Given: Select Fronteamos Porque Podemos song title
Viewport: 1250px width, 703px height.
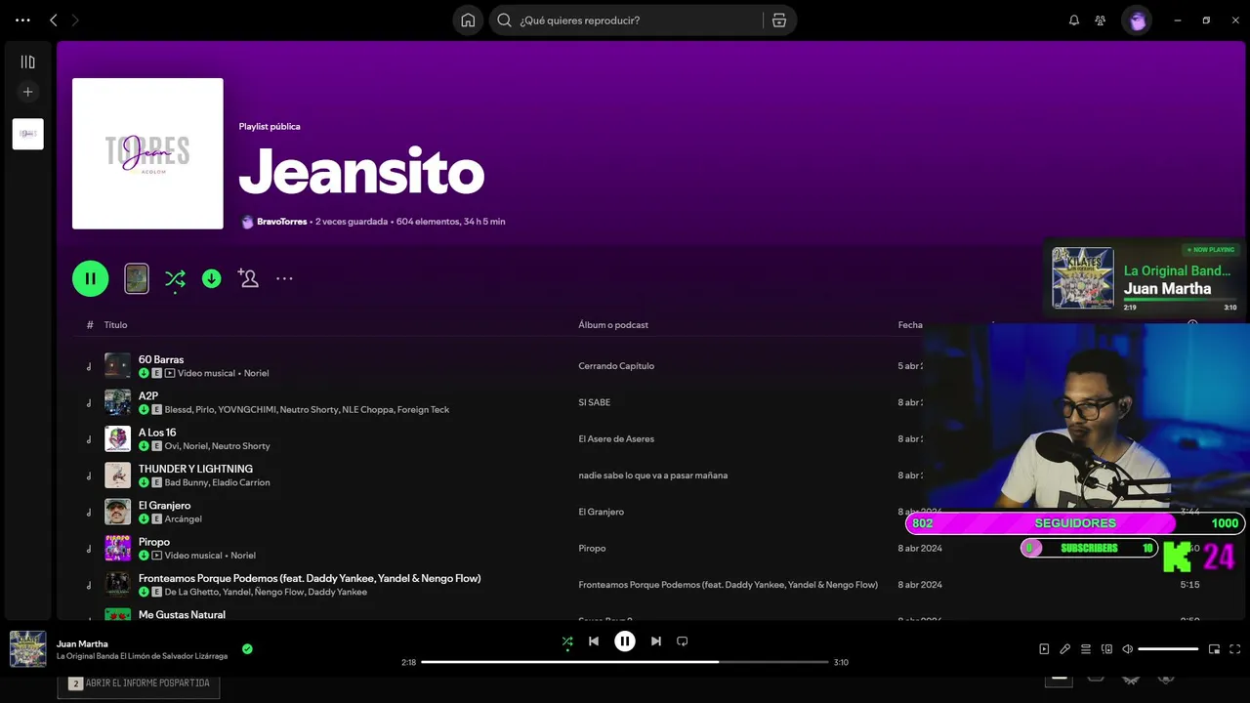Looking at the screenshot, I should [310, 578].
